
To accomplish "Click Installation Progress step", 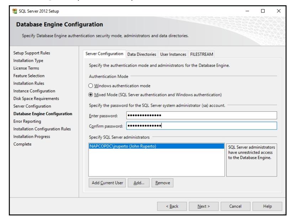I will tap(32, 137).
